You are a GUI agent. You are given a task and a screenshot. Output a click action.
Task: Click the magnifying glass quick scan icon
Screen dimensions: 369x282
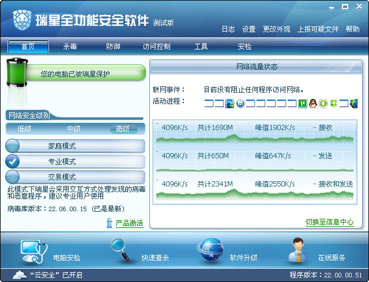click(120, 250)
